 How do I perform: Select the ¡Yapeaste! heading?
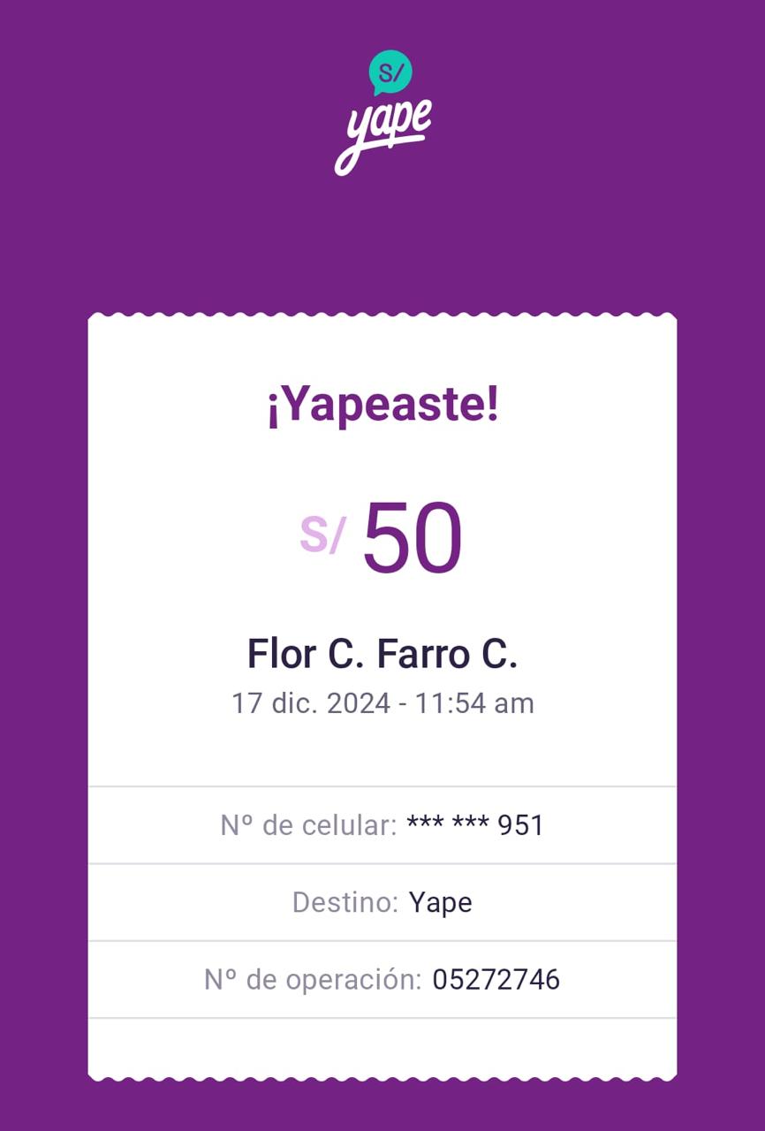(382, 406)
